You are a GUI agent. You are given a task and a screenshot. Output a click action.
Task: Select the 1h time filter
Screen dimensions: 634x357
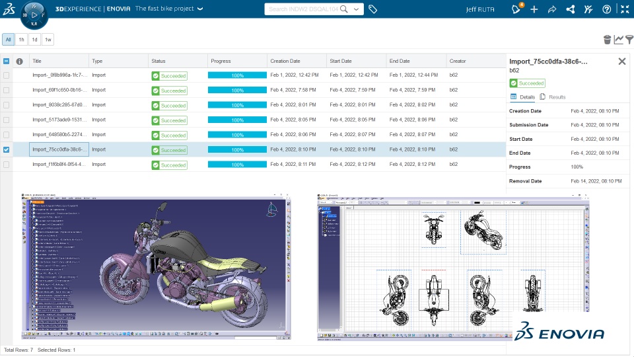point(21,39)
